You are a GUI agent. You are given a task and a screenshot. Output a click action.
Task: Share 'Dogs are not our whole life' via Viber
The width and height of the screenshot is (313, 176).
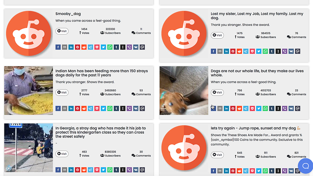(285, 108)
